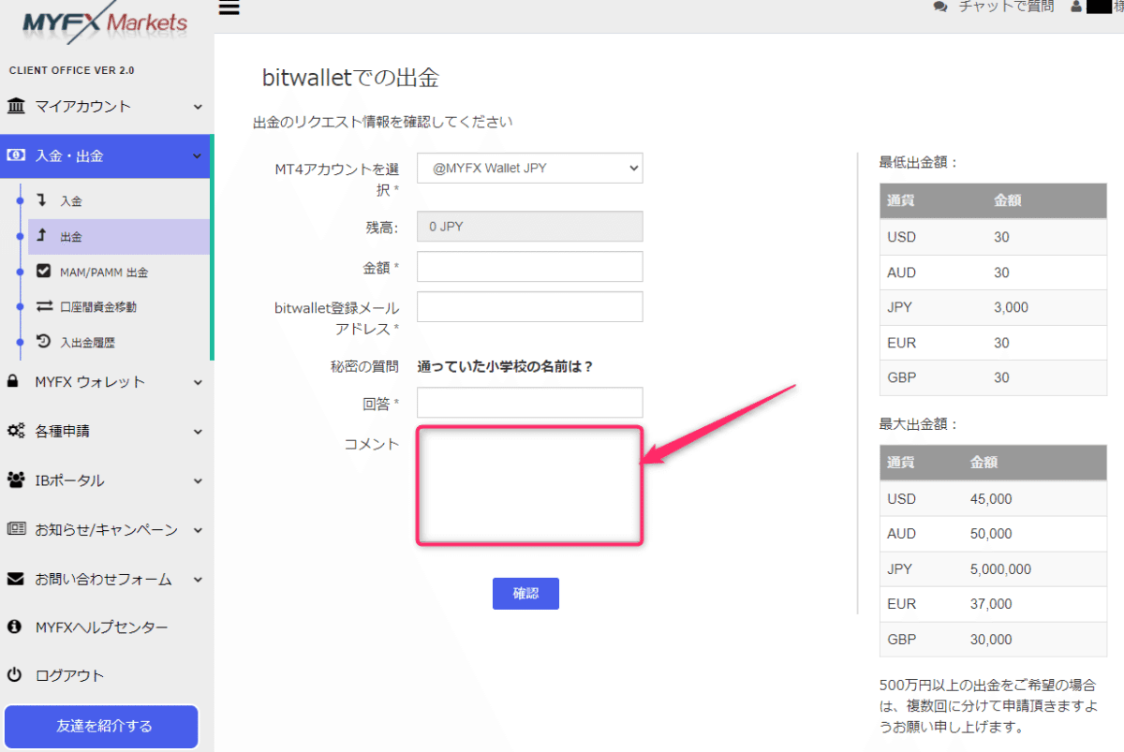The height and width of the screenshot is (752, 1124).
Task: Expand the IBポータル chevron
Action: click(x=198, y=480)
